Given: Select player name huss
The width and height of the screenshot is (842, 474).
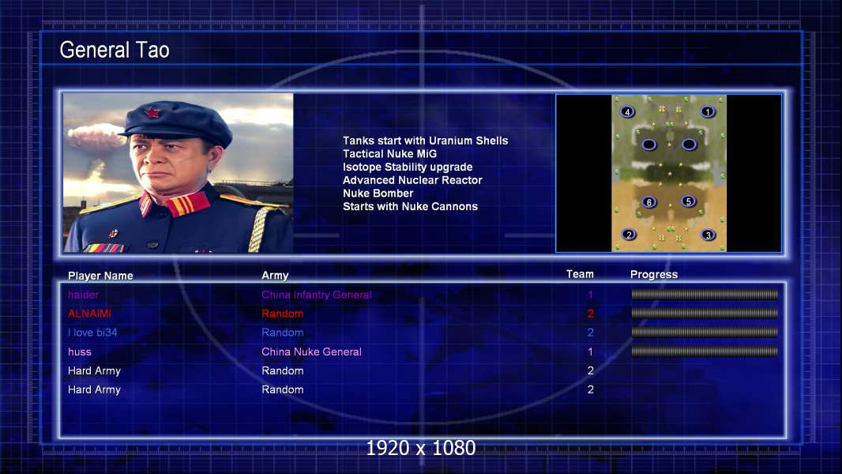Looking at the screenshot, I should [80, 352].
